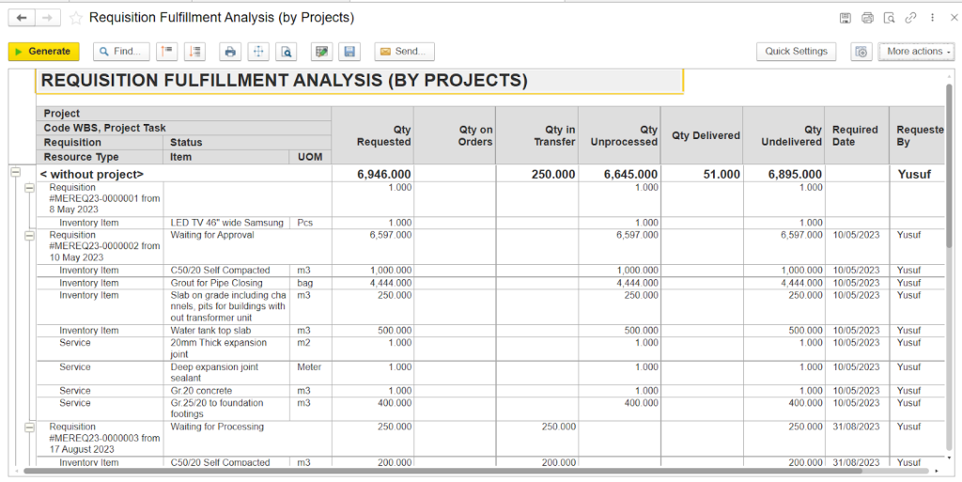Open the three-dot menu in title bar
Screen dimensions: 962x482
pyautogui.click(x=933, y=18)
